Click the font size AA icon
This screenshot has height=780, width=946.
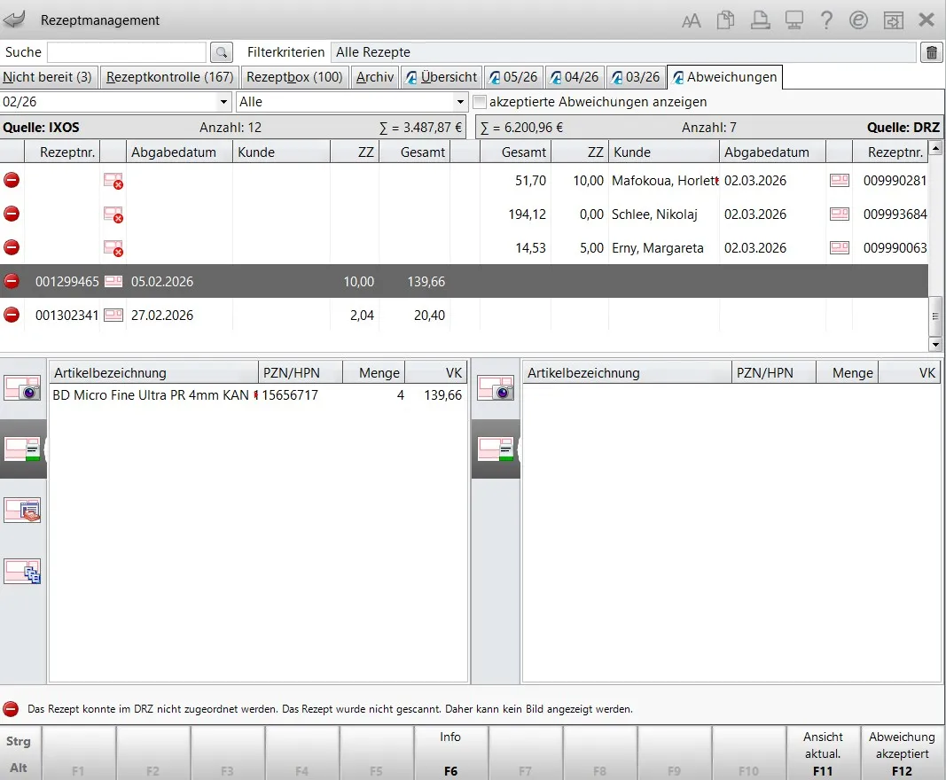[692, 21]
